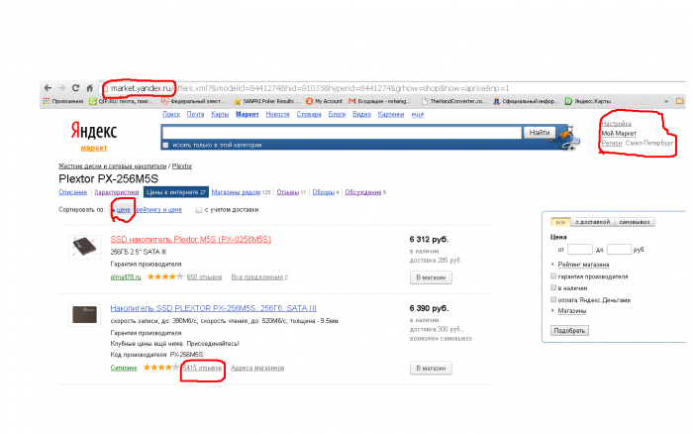Image resolution: width=693 pixels, height=434 pixels.
Task: Focus the price 'до' input field
Action: (x=619, y=249)
